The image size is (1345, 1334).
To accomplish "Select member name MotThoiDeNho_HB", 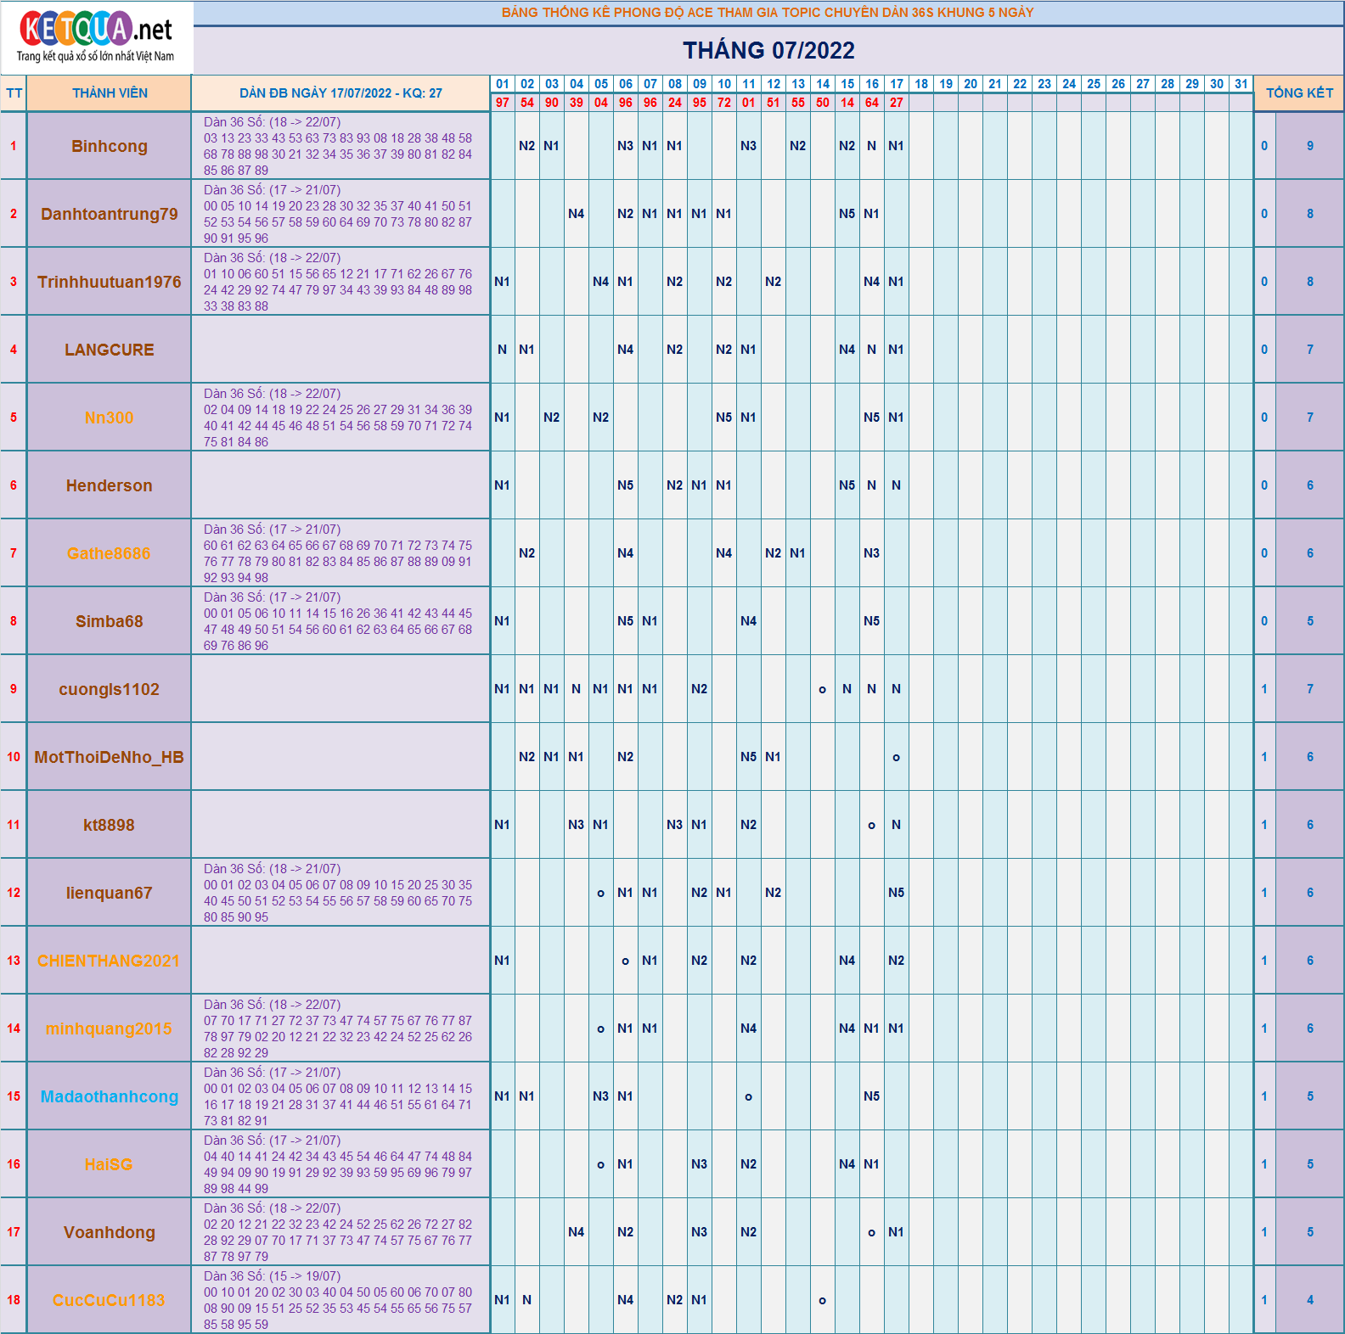I will (110, 757).
